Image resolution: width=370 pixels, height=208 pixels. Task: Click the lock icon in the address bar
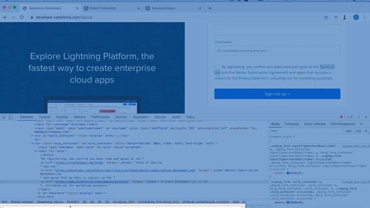(x=32, y=17)
